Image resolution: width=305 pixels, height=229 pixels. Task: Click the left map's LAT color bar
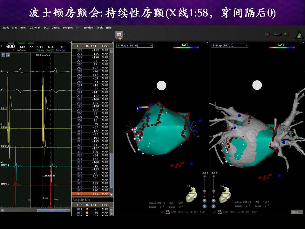coord(186,48)
